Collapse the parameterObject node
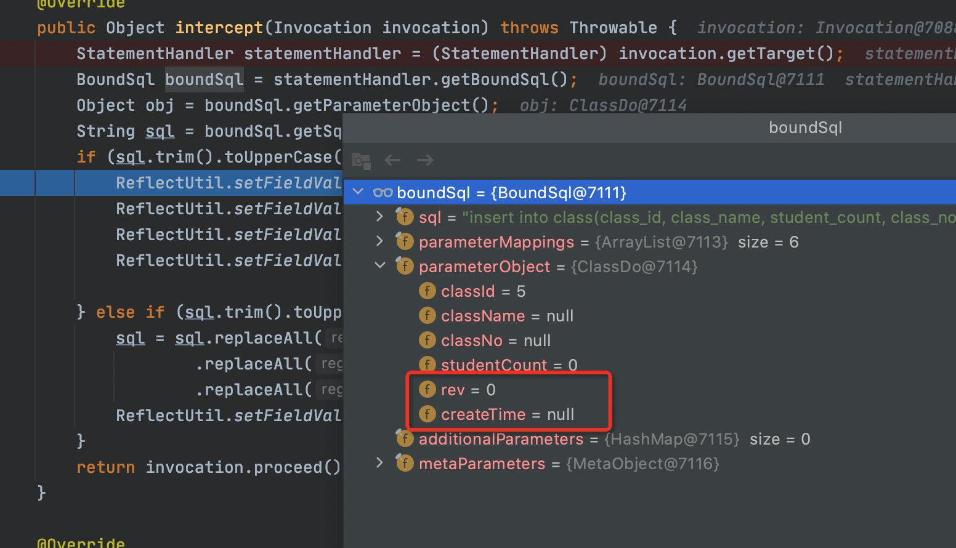The image size is (956, 548). 380,266
